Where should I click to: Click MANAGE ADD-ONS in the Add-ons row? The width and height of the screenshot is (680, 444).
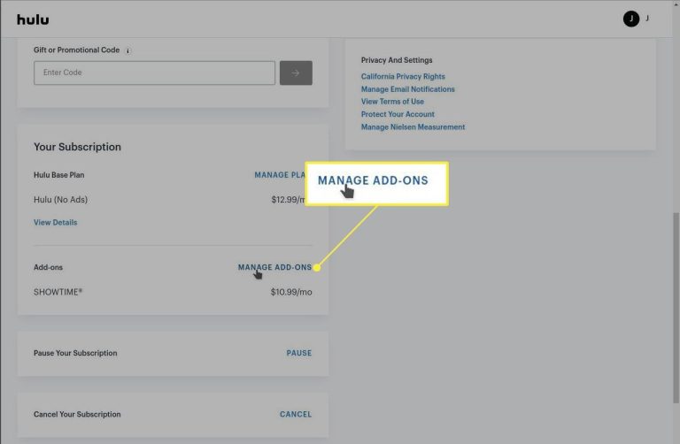click(274, 267)
